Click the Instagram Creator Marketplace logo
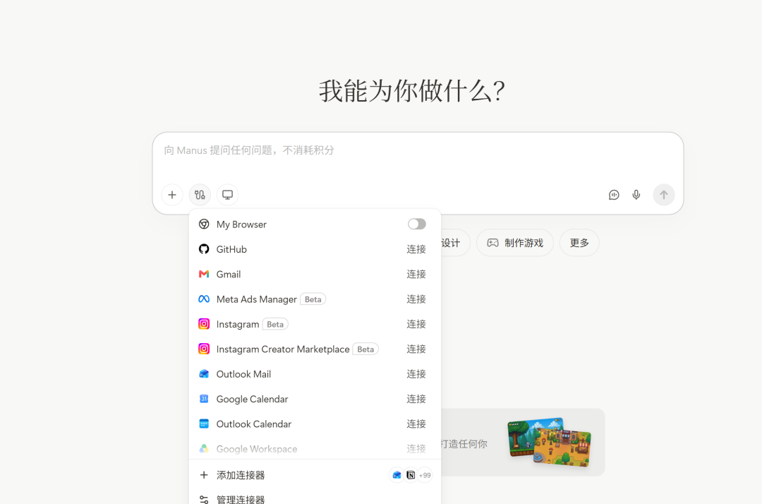 tap(204, 349)
